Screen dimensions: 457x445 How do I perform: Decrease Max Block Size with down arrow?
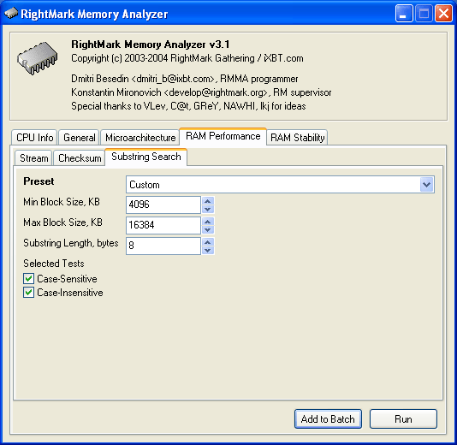pos(208,230)
